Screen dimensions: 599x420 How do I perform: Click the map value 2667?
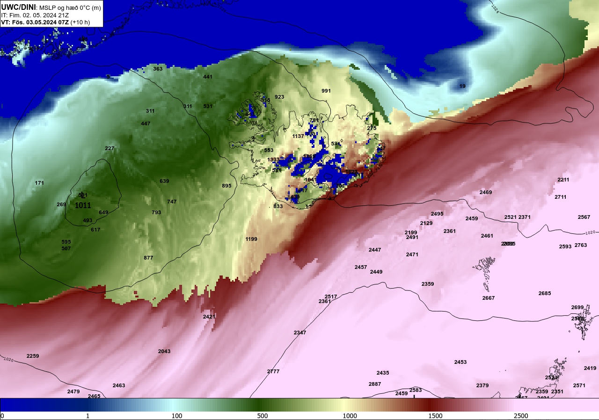click(489, 298)
